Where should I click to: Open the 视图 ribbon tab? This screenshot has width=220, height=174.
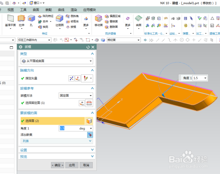pos(11,10)
